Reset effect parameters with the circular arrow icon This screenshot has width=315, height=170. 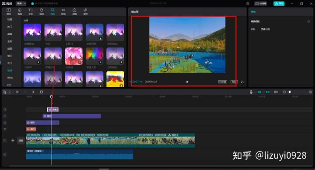[308, 21]
